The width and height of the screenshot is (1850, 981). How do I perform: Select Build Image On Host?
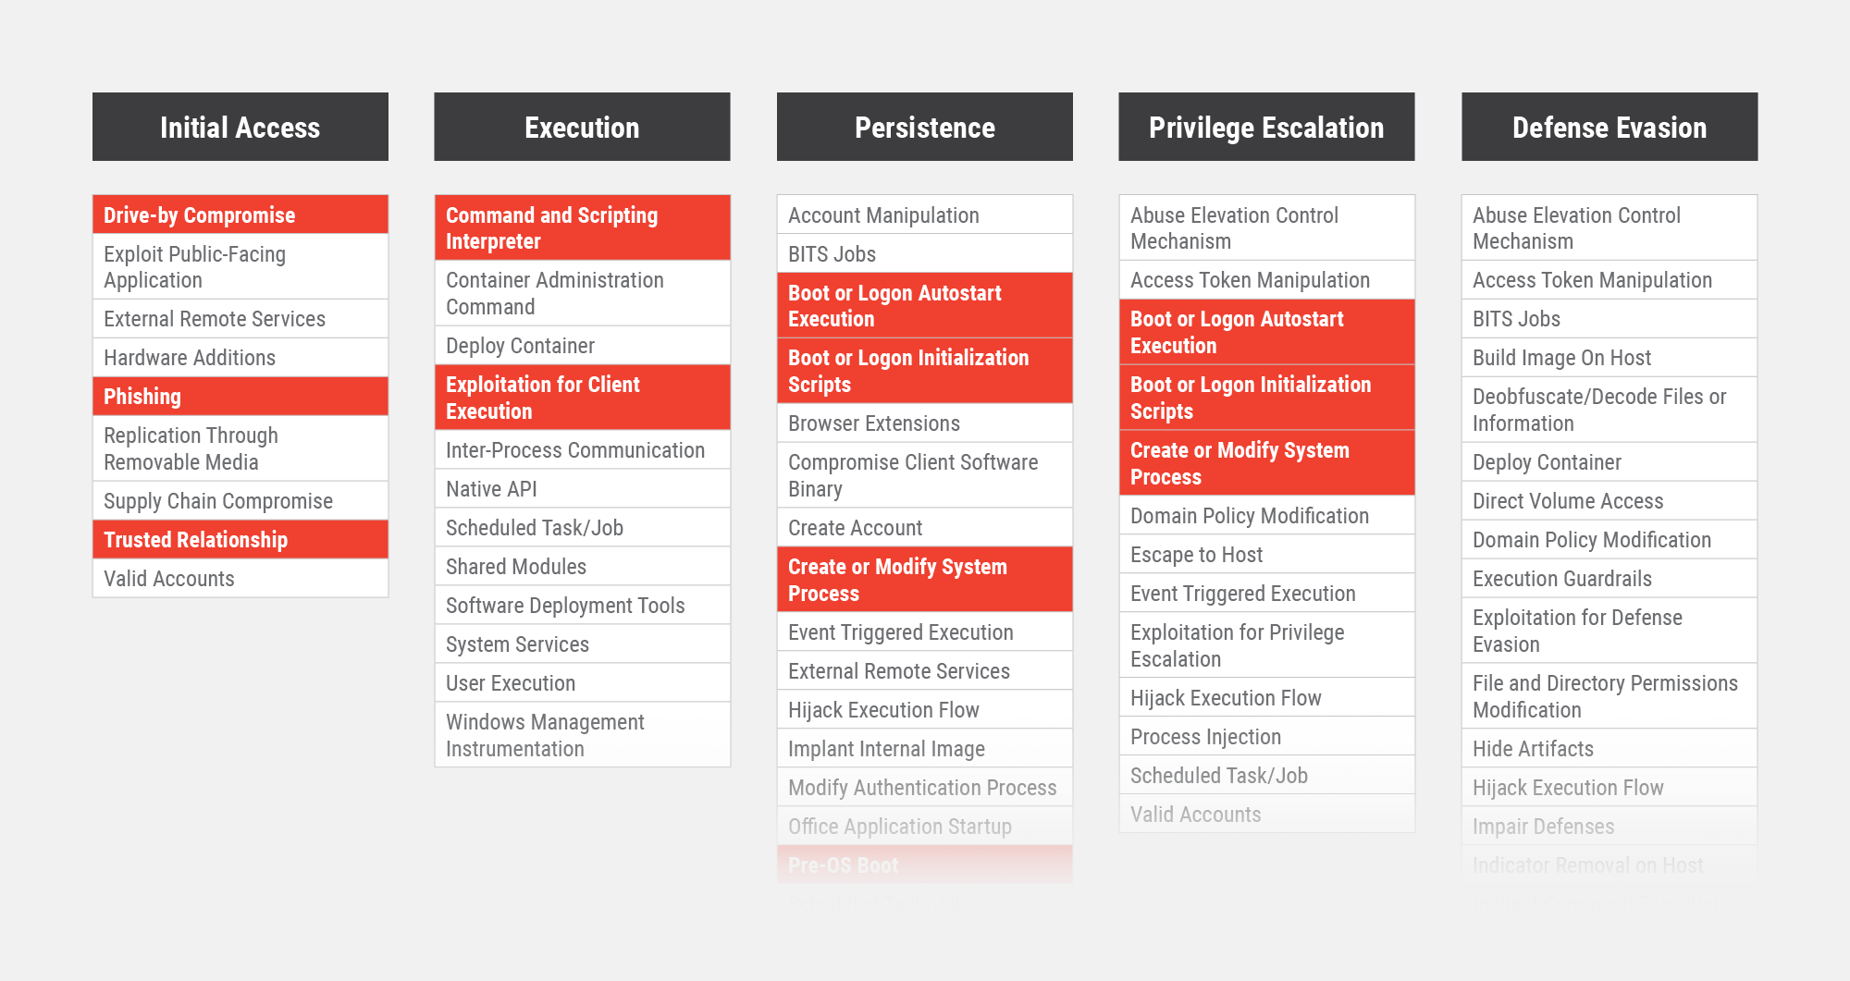coord(1609,357)
